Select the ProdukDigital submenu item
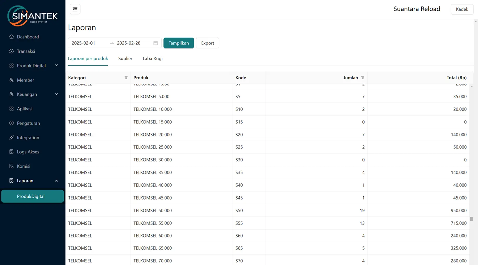 33,196
